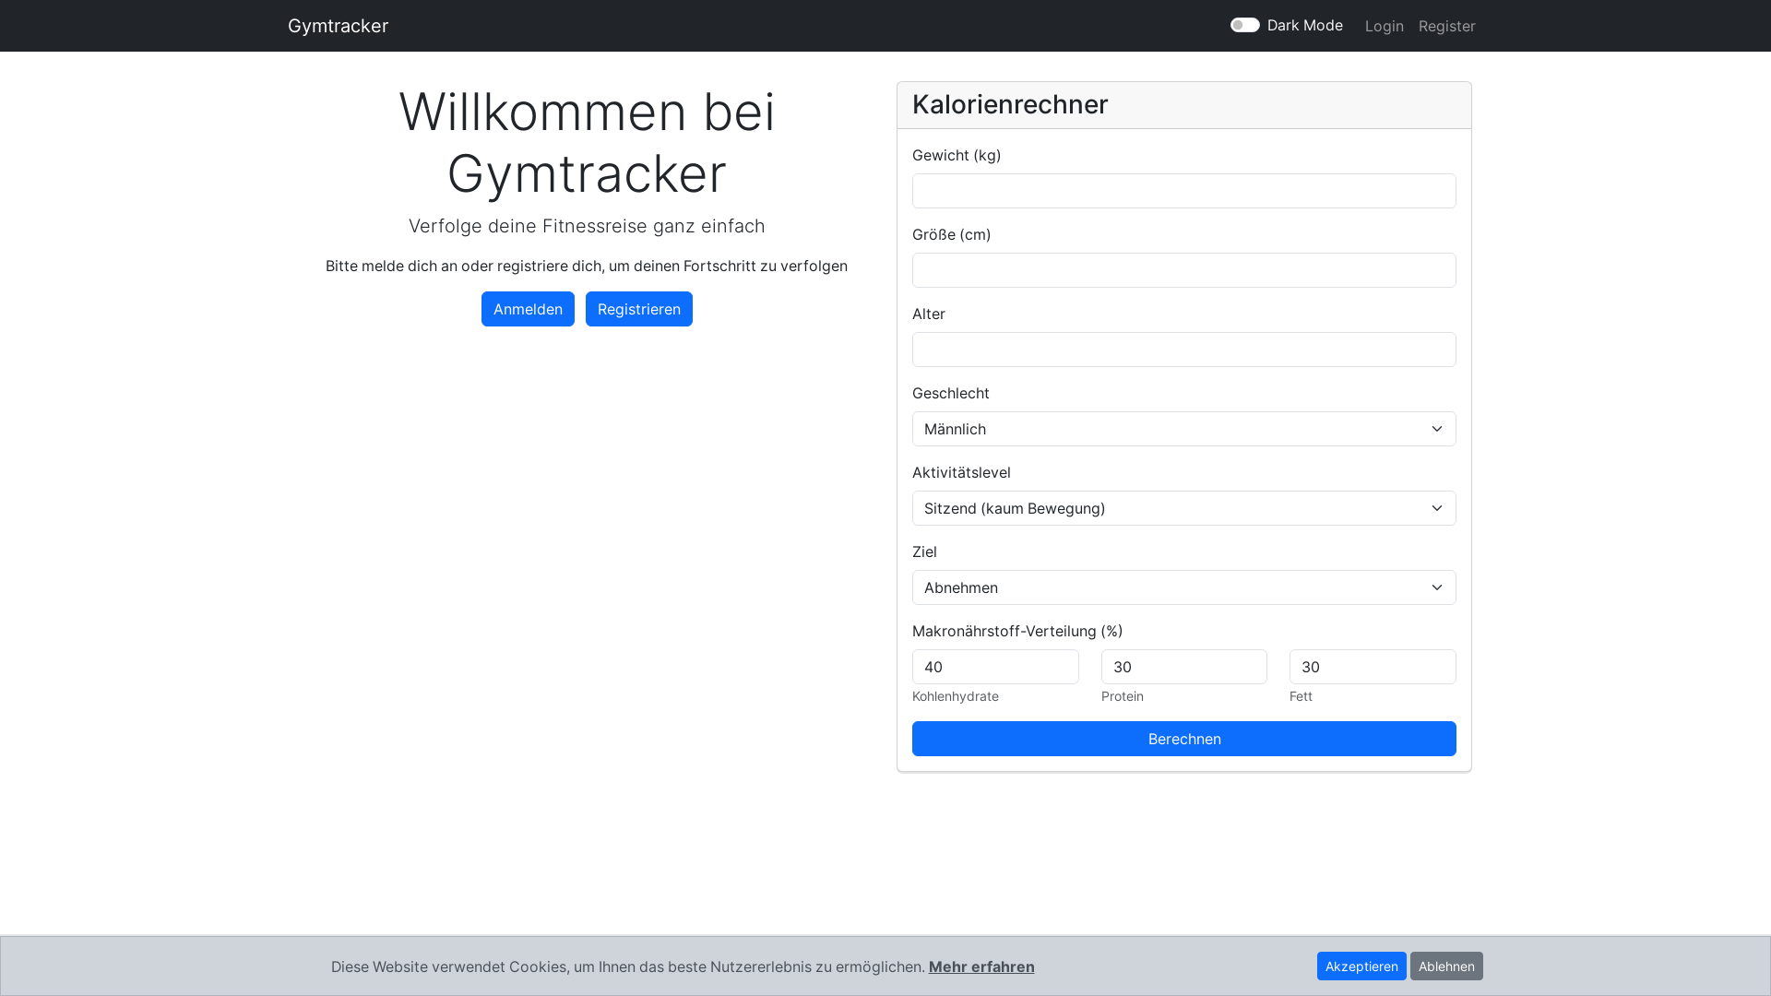This screenshot has height=996, width=1771.
Task: Click the Willkommen bei Gymtracker heading
Action: click(x=587, y=142)
